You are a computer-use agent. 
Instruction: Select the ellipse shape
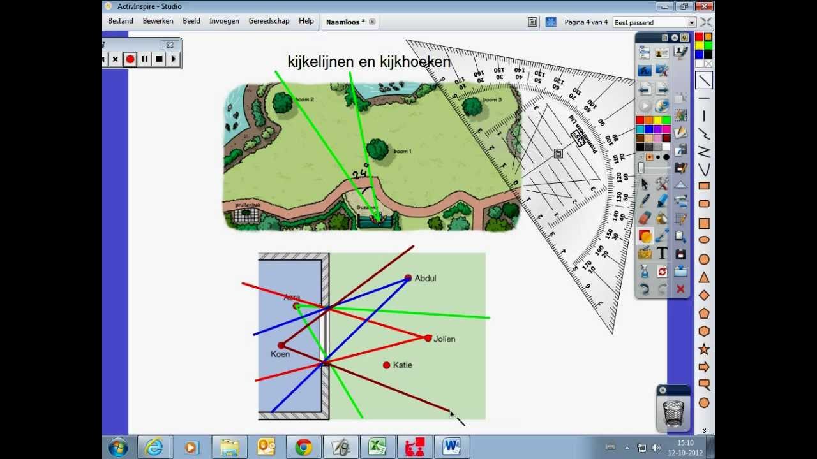(x=704, y=240)
